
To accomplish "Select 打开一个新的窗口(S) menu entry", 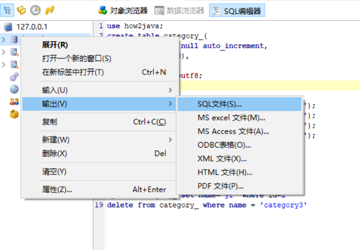I will click(x=99, y=59).
